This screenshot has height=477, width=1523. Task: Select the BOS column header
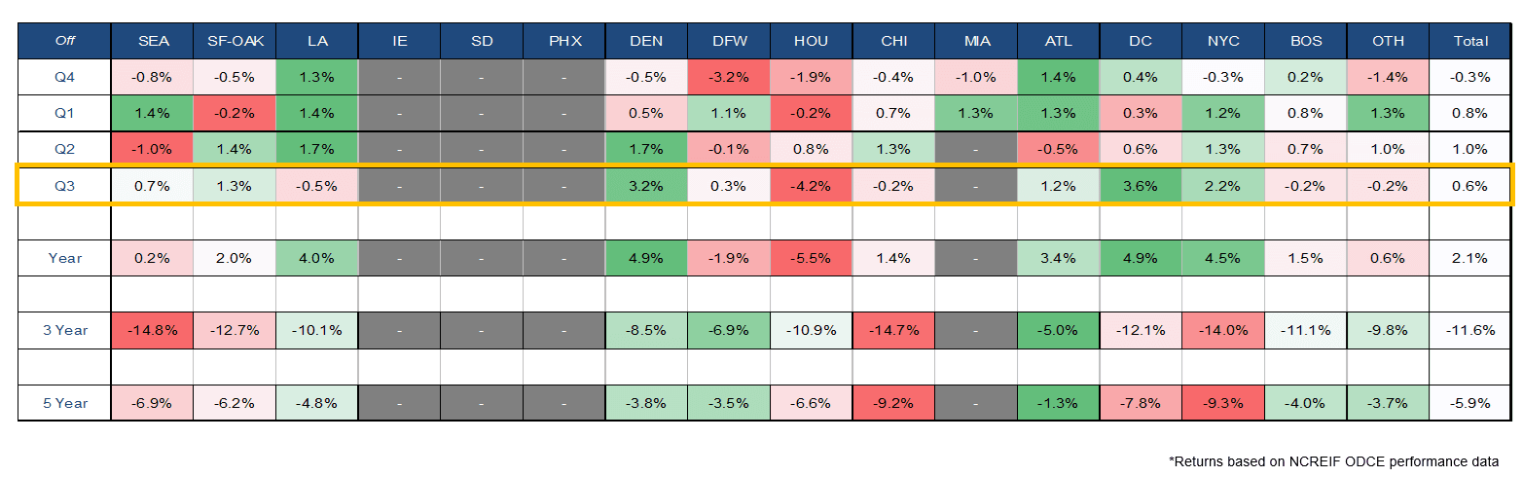coord(1305,41)
